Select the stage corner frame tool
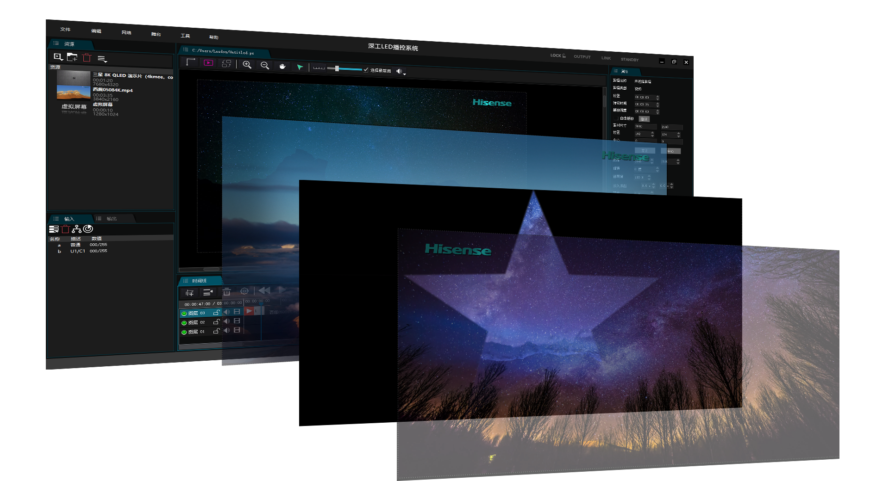Image resolution: width=889 pixels, height=481 pixels. point(190,62)
